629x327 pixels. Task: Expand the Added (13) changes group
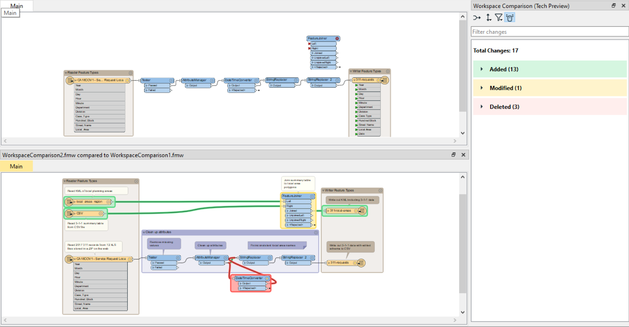[x=482, y=69]
